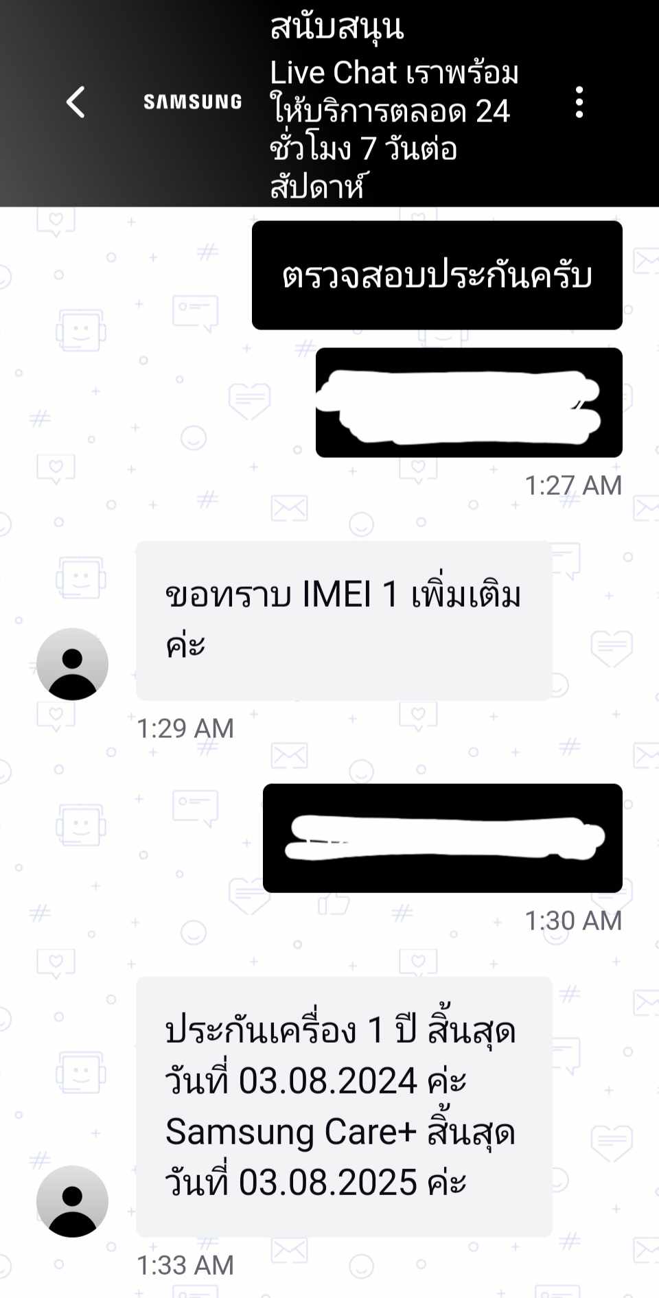Tap the 1:33 AM timestamp
The height and width of the screenshot is (1298, 659).
pos(185,1265)
